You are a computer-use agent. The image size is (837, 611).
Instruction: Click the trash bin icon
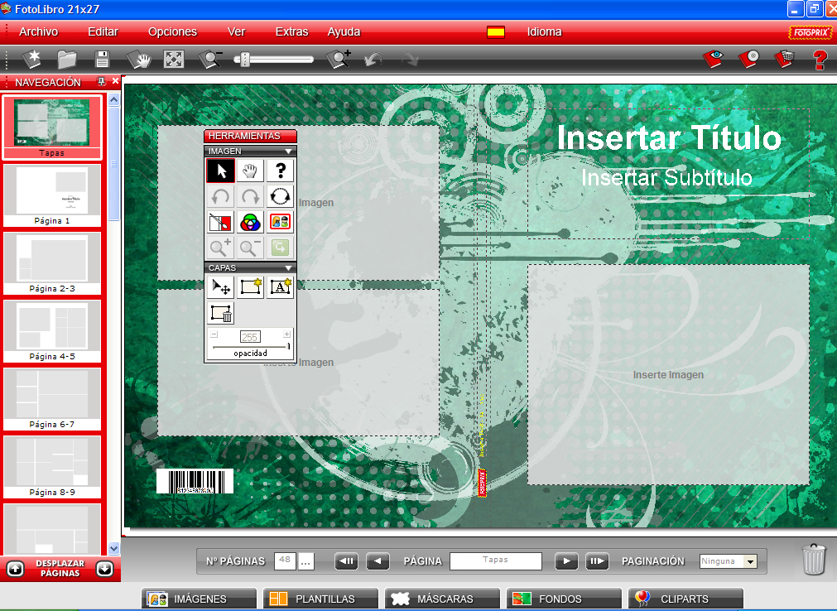pos(814,559)
